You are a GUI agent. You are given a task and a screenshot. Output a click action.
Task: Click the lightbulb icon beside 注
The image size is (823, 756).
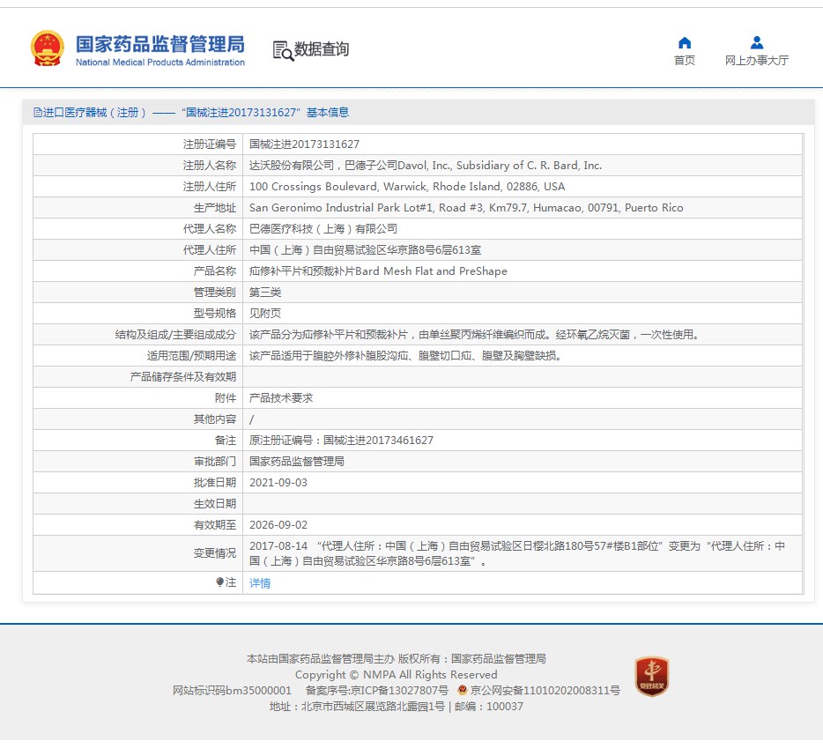(x=220, y=582)
